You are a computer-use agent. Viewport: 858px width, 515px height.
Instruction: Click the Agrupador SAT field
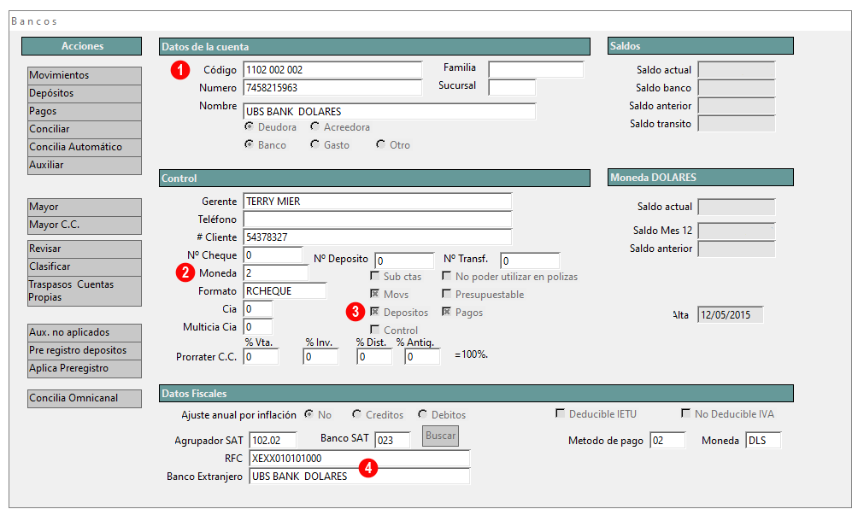(x=273, y=440)
